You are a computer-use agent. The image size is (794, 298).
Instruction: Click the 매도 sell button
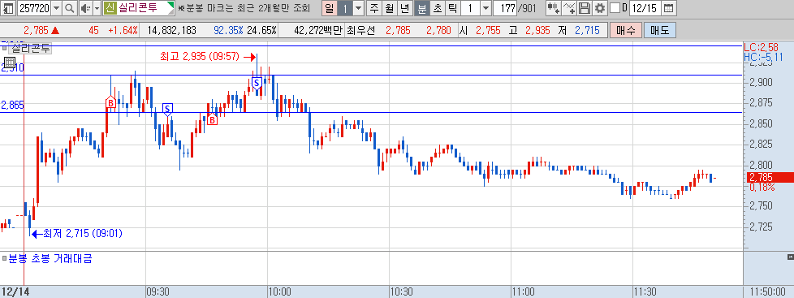[659, 30]
